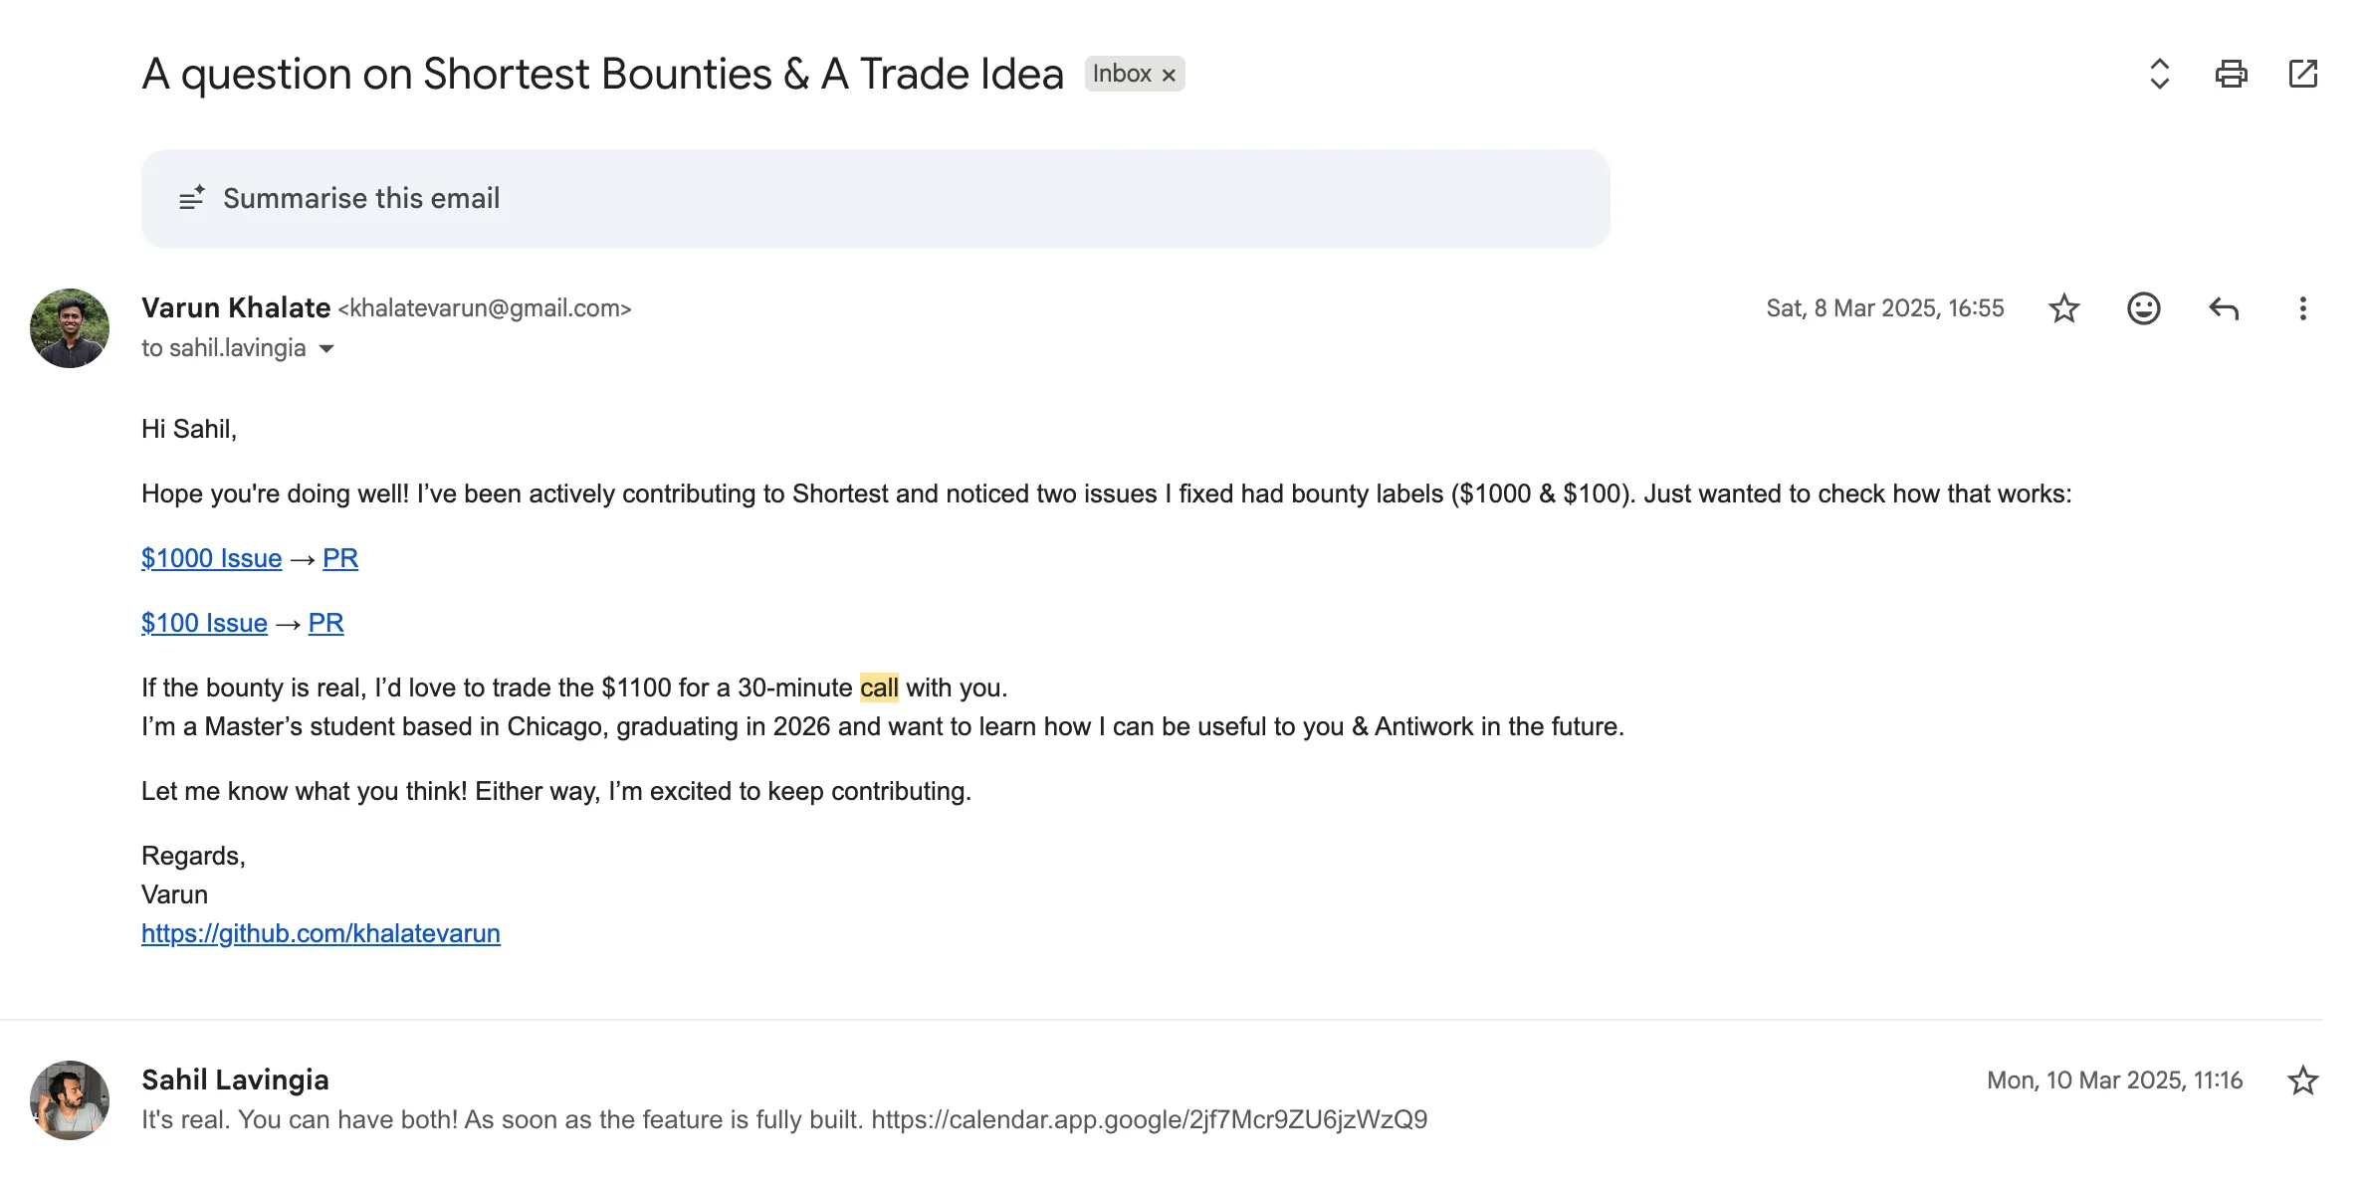This screenshot has width=2365, height=1180.
Task: Expand recipient details under 'to sahil.lavingia'
Action: tap(326, 349)
